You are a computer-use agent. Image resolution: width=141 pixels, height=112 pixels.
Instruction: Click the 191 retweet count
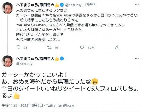coord(57,48)
